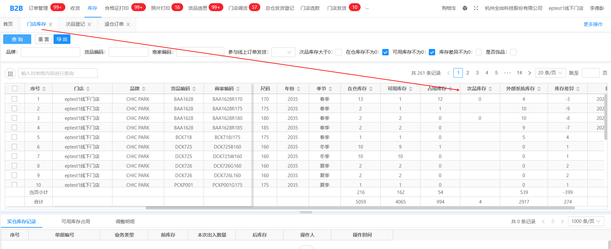Click the grid column settings icon

(10, 73)
